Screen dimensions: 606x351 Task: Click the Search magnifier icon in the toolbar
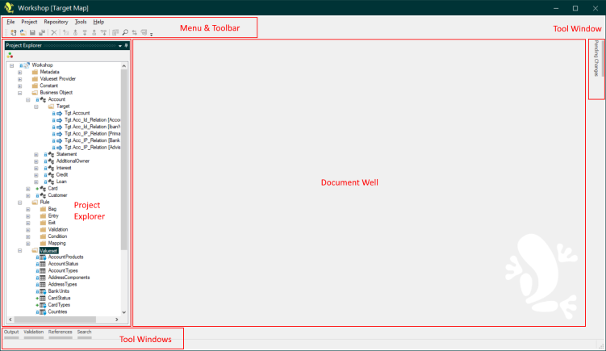tap(125, 32)
